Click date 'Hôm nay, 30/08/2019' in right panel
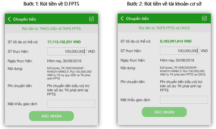This screenshot has width=216, height=129. point(177,60)
